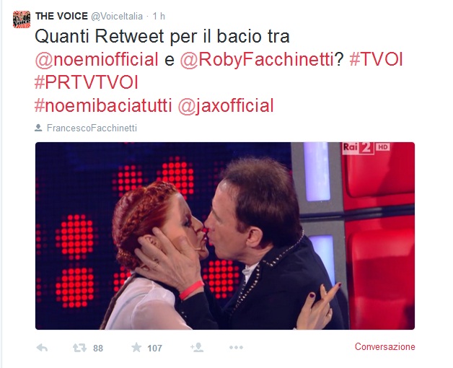The image size is (453, 368).
Task: Click the 88 retweet count
Action: coord(98,348)
